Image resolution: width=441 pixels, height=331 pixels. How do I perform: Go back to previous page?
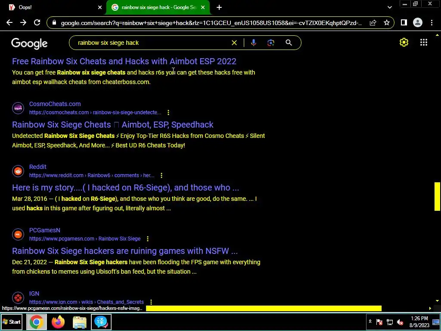(x=9, y=23)
